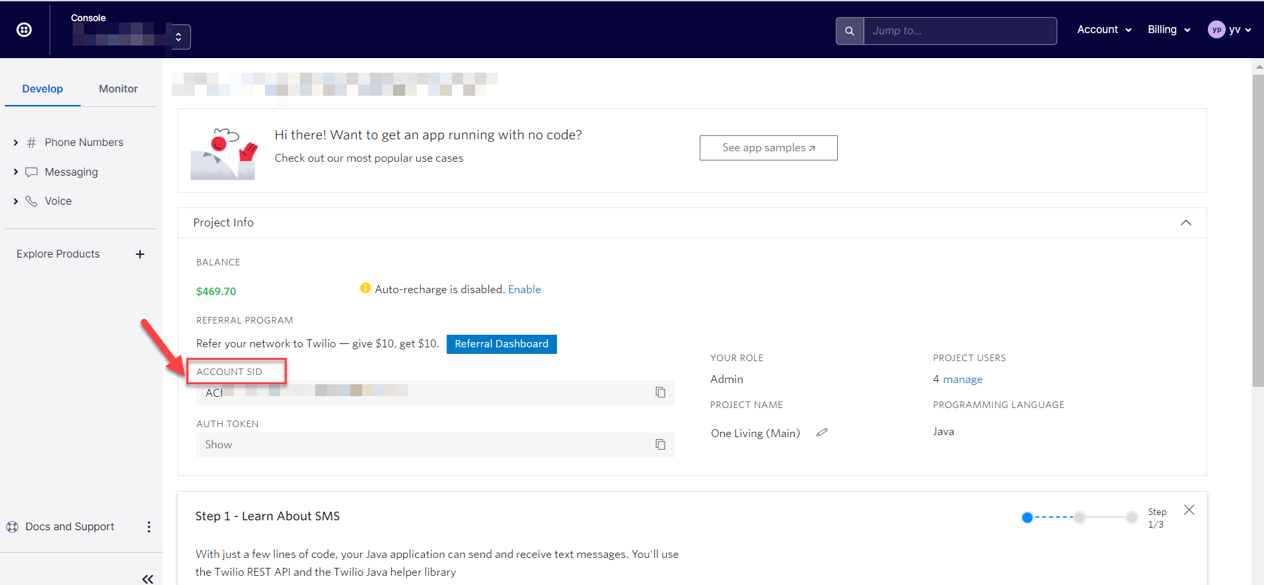The height and width of the screenshot is (585, 1264).
Task: Open the Twilio home logo icon
Action: pos(24,30)
